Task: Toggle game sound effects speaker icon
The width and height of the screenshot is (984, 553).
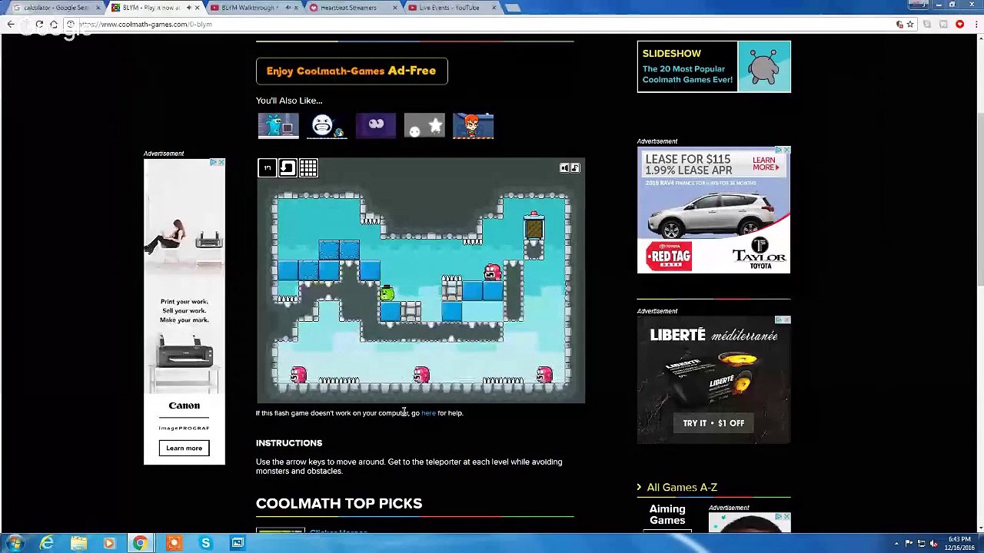Action: (565, 168)
